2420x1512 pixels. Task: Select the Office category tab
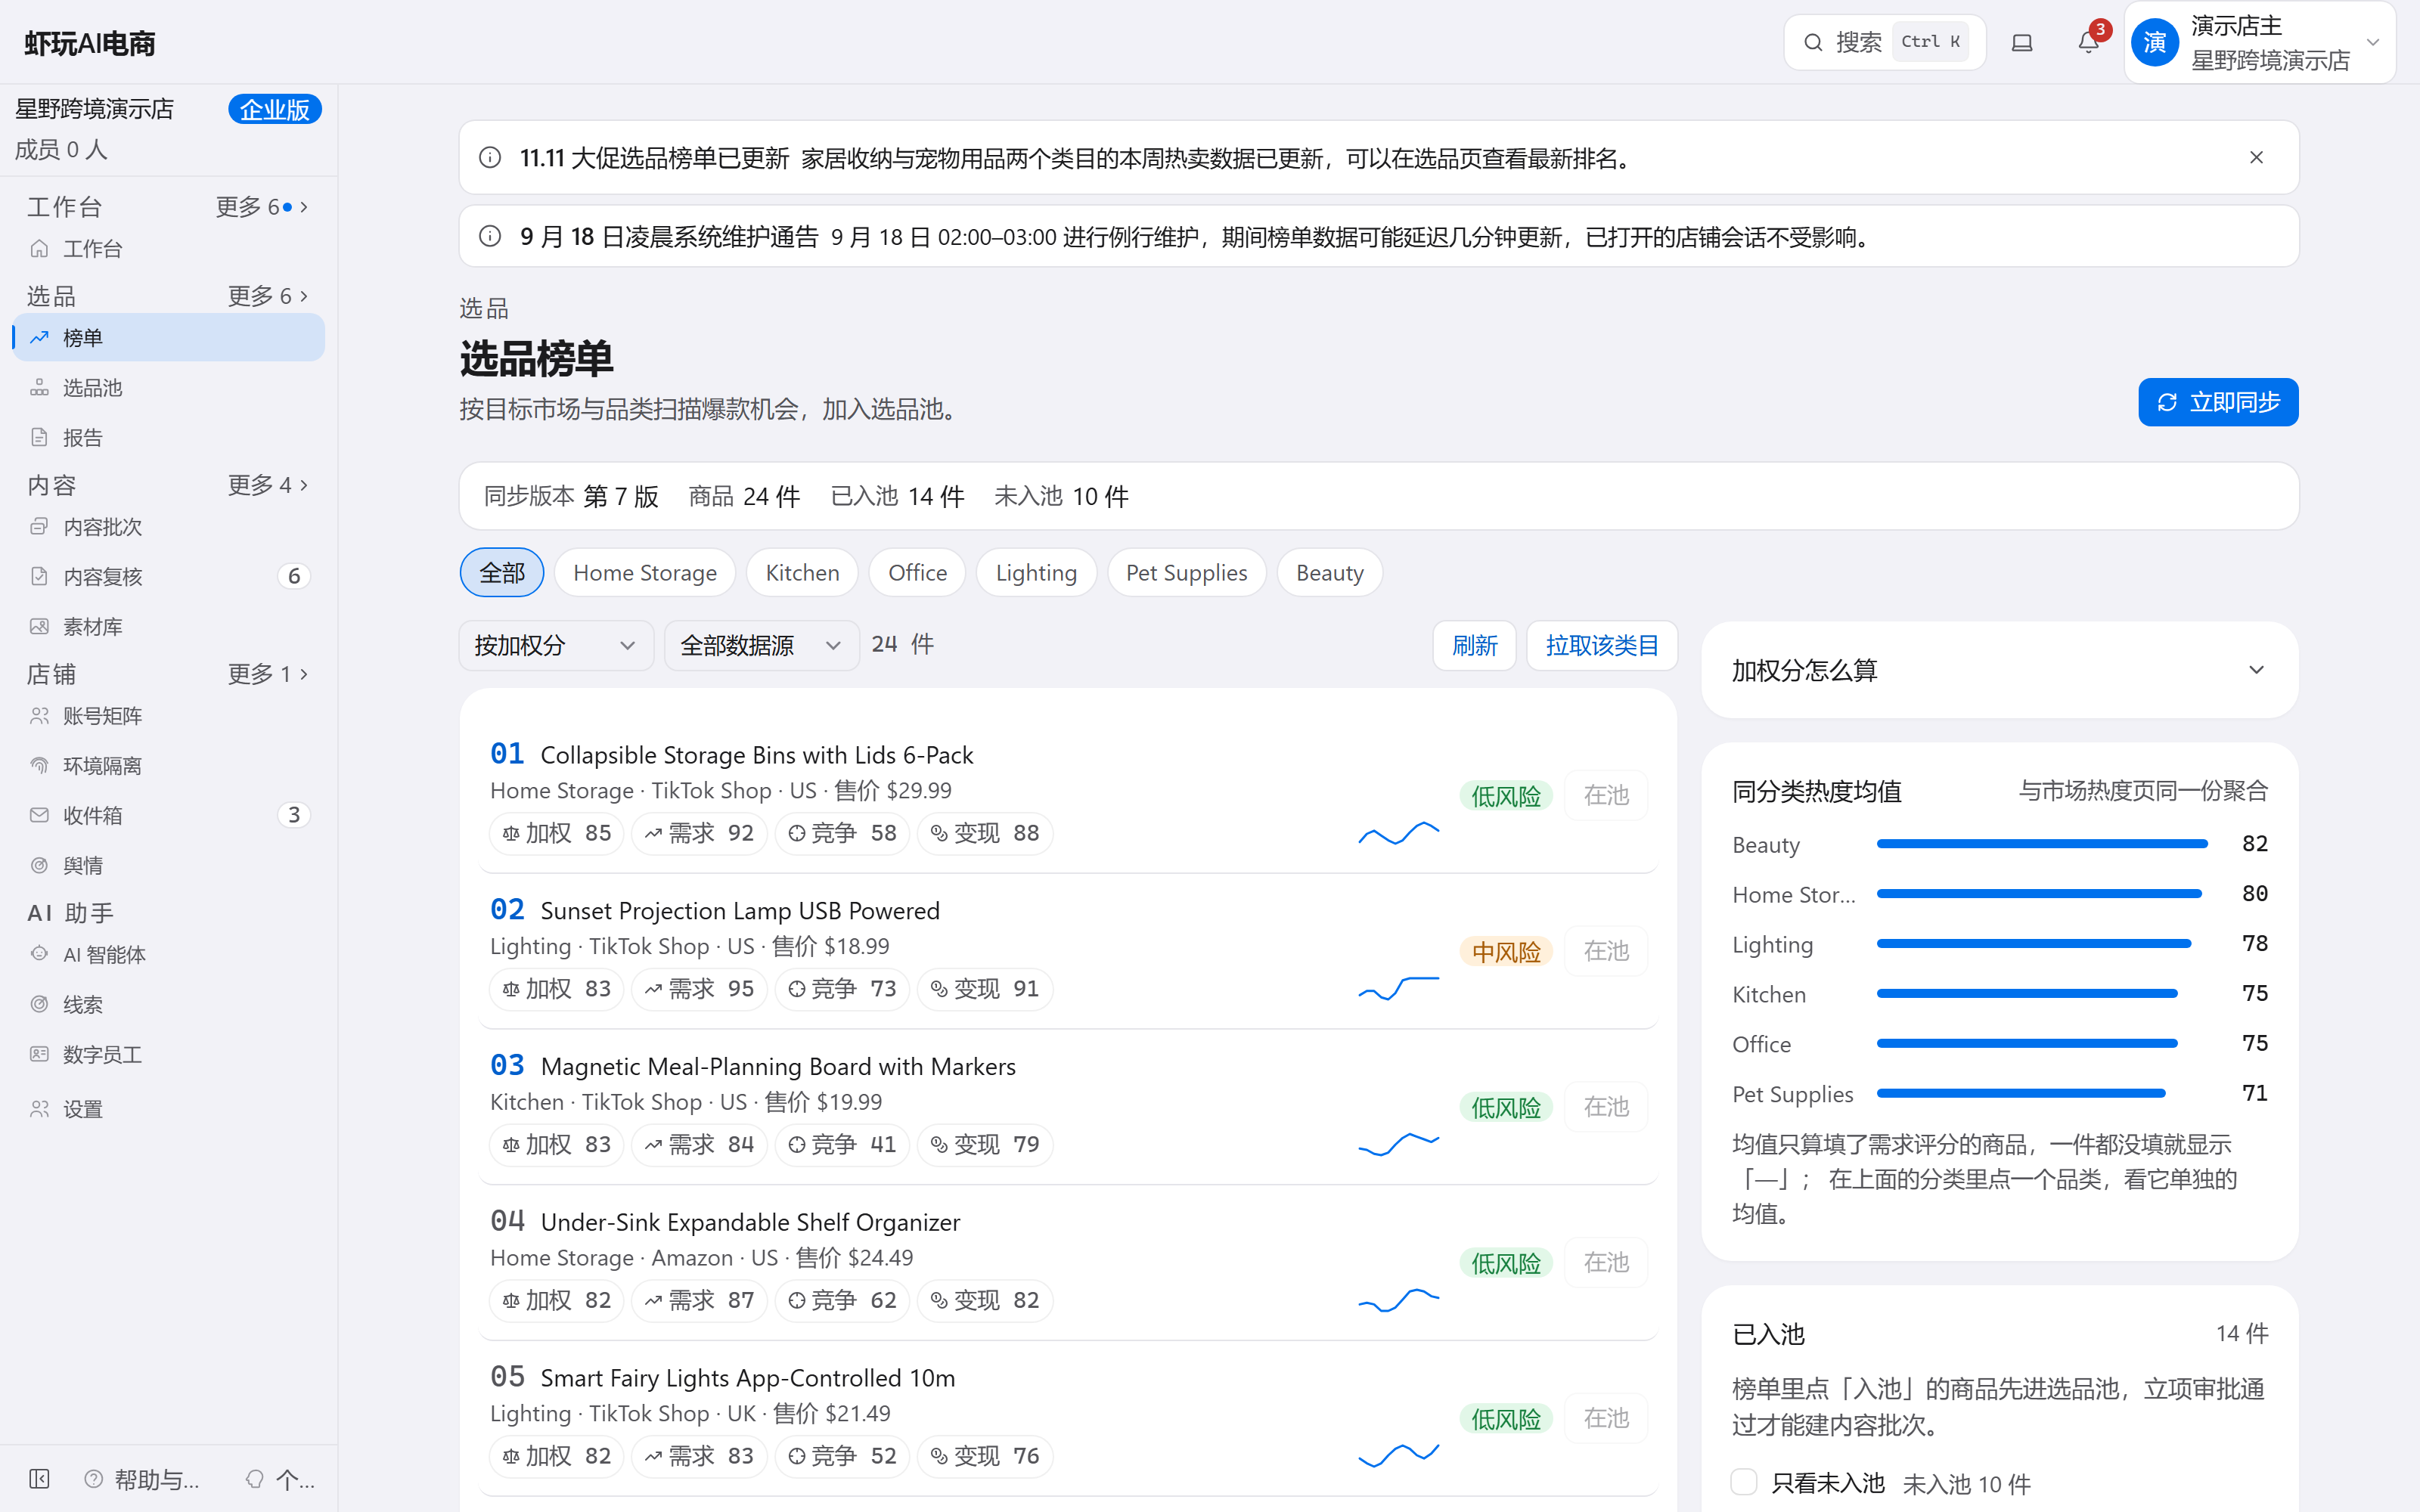tap(917, 573)
